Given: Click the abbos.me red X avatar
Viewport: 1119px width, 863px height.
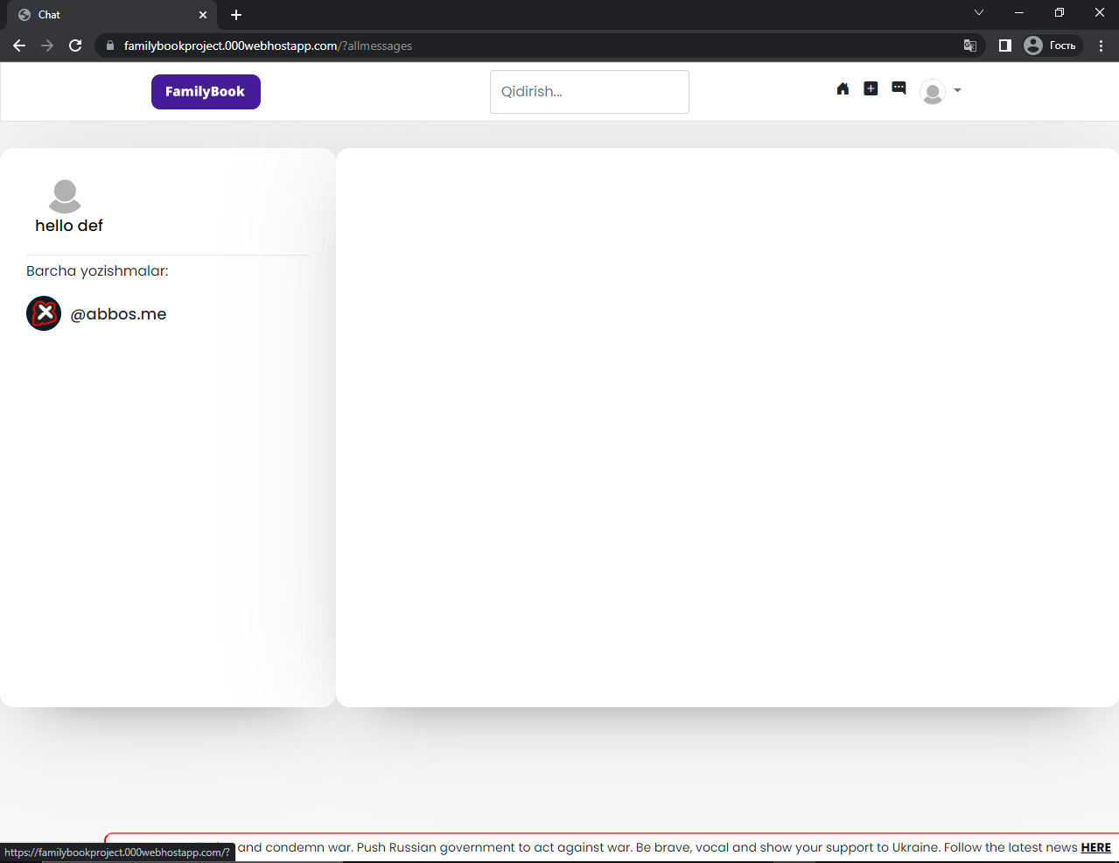Looking at the screenshot, I should click(x=44, y=313).
